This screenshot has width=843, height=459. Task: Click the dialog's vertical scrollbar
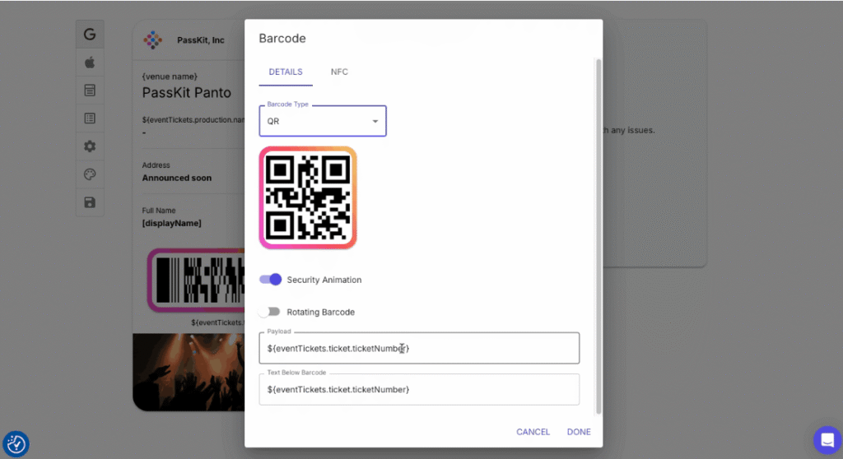[x=598, y=230]
